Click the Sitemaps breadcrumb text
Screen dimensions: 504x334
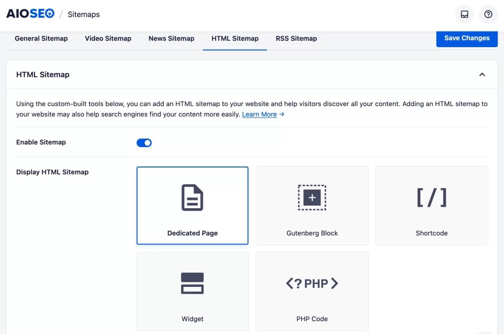84,14
